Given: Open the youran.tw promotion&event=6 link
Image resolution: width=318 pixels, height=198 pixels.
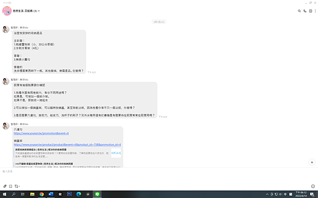Looking at the screenshot, I should click(41, 133).
